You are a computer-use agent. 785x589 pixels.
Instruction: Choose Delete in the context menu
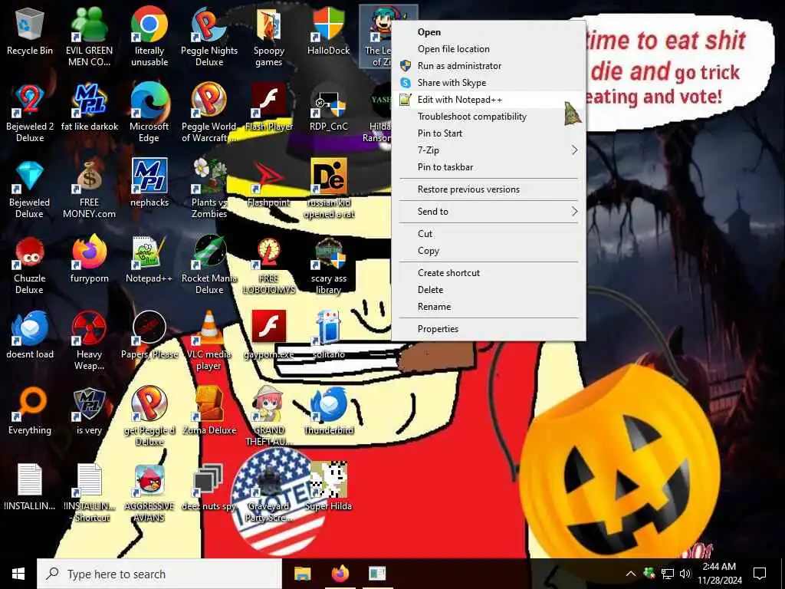point(488,289)
